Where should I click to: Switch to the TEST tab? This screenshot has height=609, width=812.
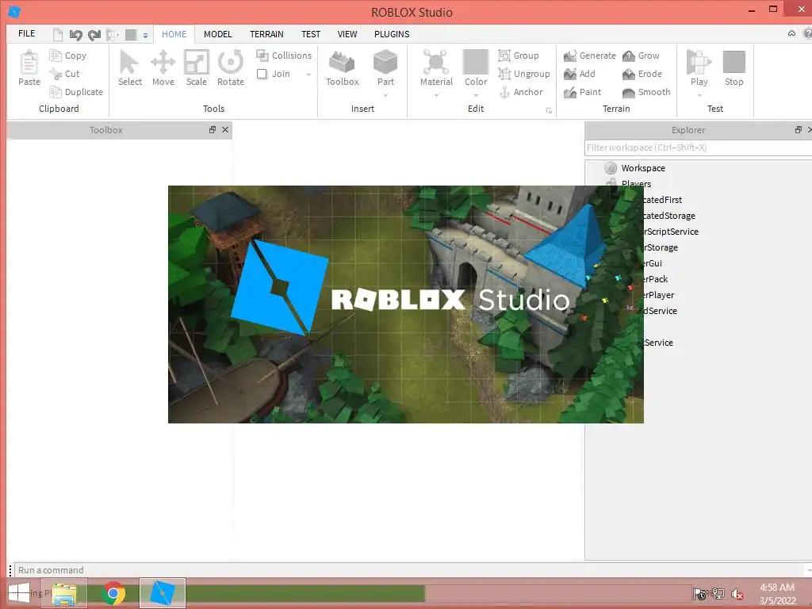pyautogui.click(x=311, y=34)
